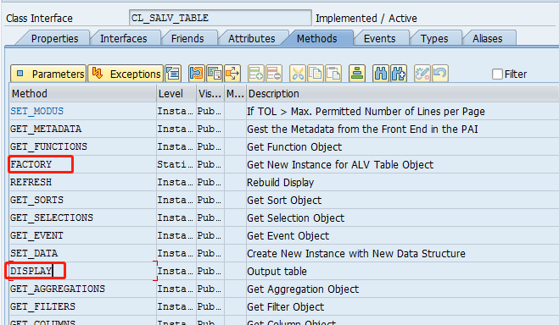Click 'Create New Instance with New Data Structure'

tap(356, 254)
